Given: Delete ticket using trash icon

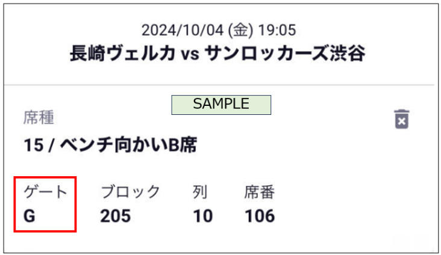Looking at the screenshot, I should [x=401, y=119].
